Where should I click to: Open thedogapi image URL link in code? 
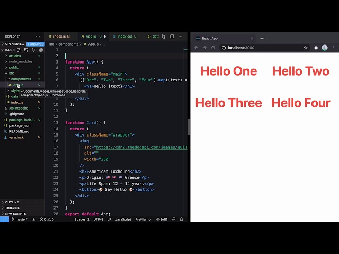click(x=141, y=147)
